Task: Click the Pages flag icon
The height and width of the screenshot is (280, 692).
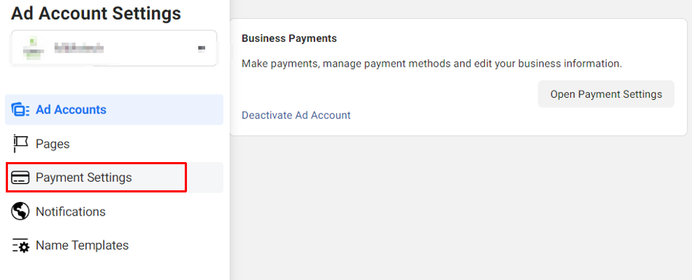Action: 20,143
